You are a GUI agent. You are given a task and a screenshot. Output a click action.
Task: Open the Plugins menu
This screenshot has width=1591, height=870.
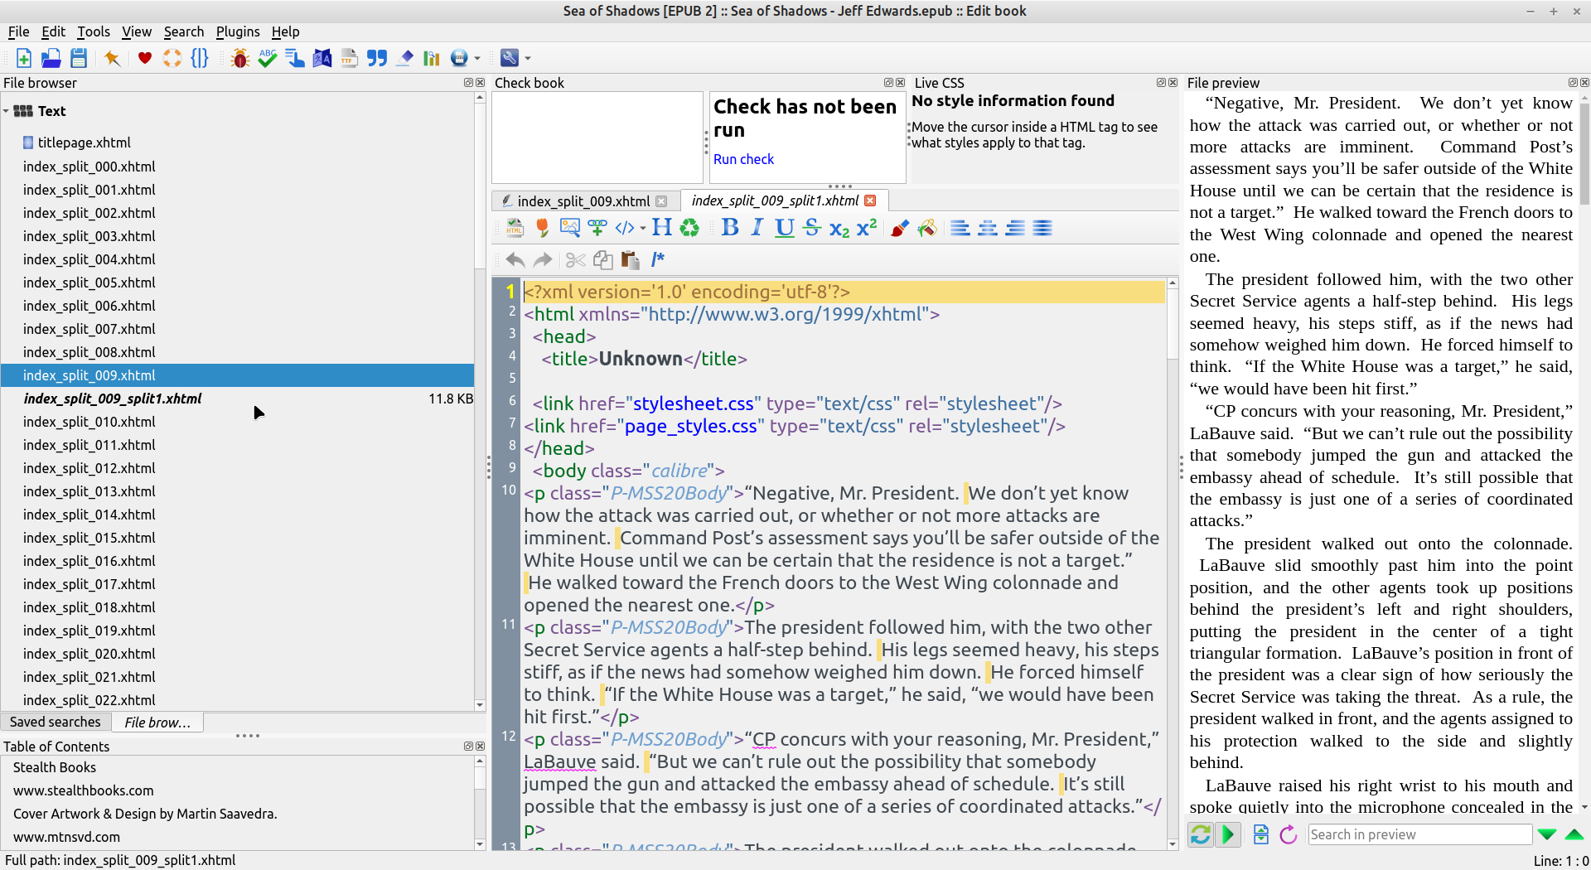pos(237,31)
